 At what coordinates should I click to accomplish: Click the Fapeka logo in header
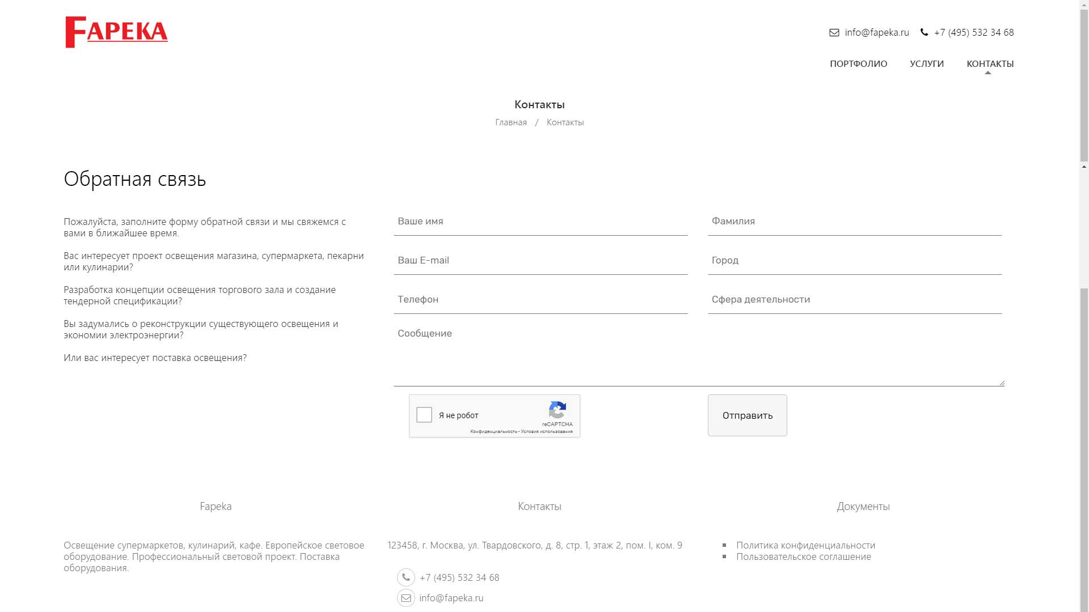pyautogui.click(x=116, y=32)
